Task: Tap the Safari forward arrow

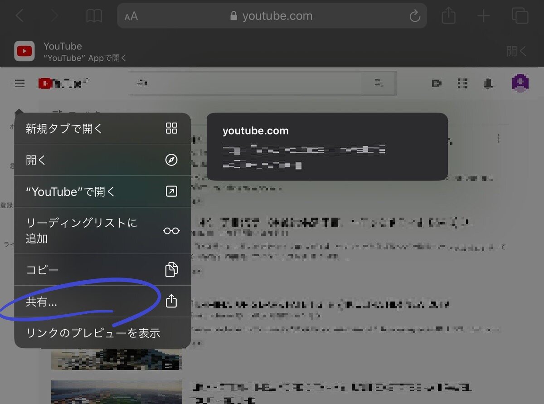Action: (x=54, y=16)
